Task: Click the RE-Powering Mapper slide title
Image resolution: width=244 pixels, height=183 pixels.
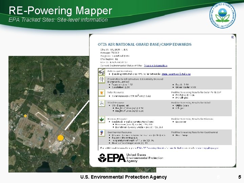Action: click(x=60, y=11)
